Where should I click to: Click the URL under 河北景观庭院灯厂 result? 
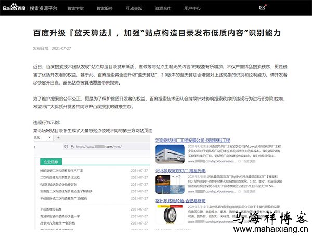[212, 191]
